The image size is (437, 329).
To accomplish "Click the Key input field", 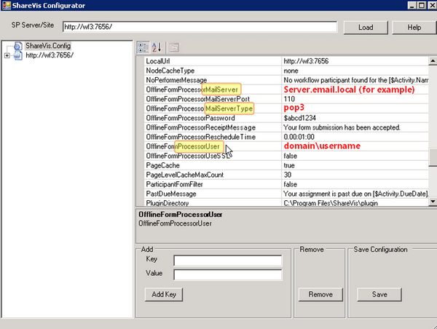I will point(228,261).
